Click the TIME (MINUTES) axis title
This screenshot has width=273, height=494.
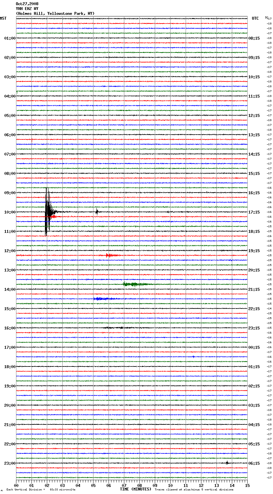(136, 489)
